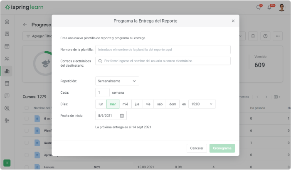The height and width of the screenshot is (170, 291).
Task: Open the user profile circle sidebar icon
Action: 7,108
